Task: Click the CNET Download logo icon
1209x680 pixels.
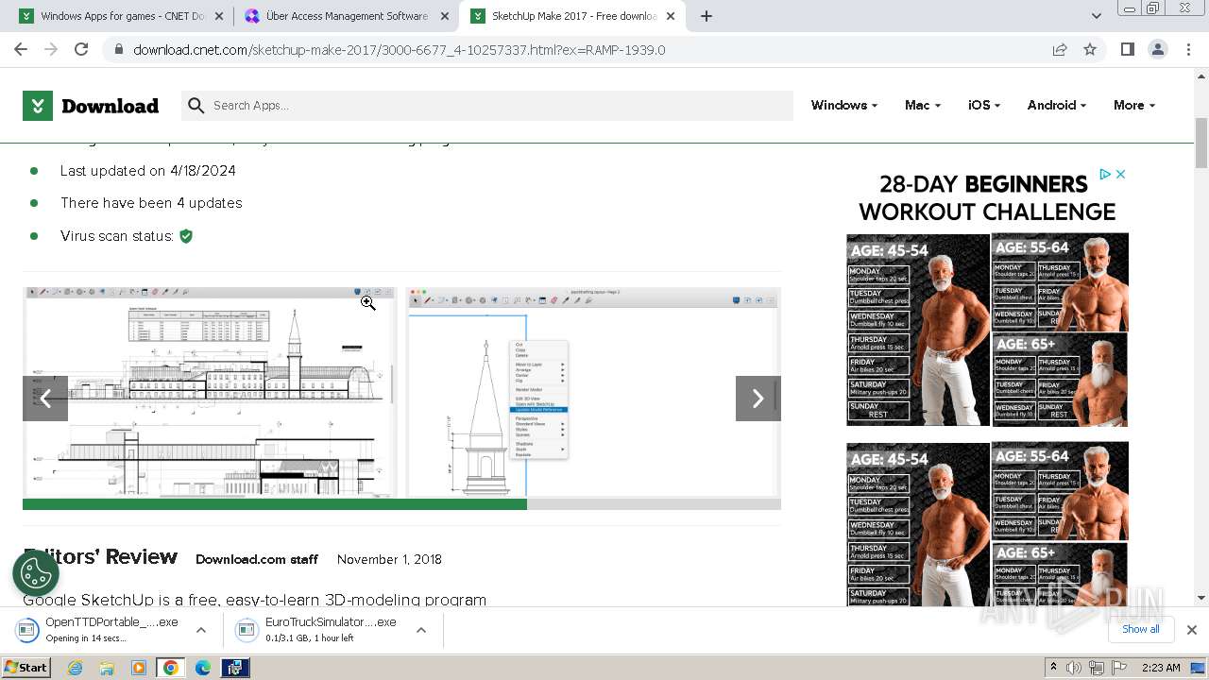Action: 38,106
